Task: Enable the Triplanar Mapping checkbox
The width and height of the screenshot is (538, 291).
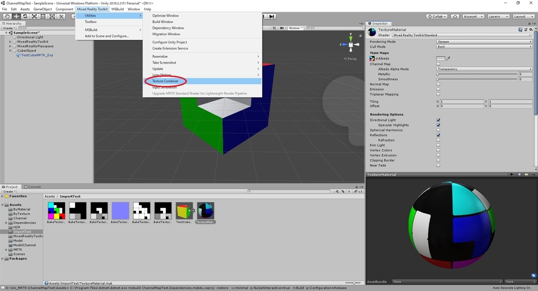Action: pos(438,94)
